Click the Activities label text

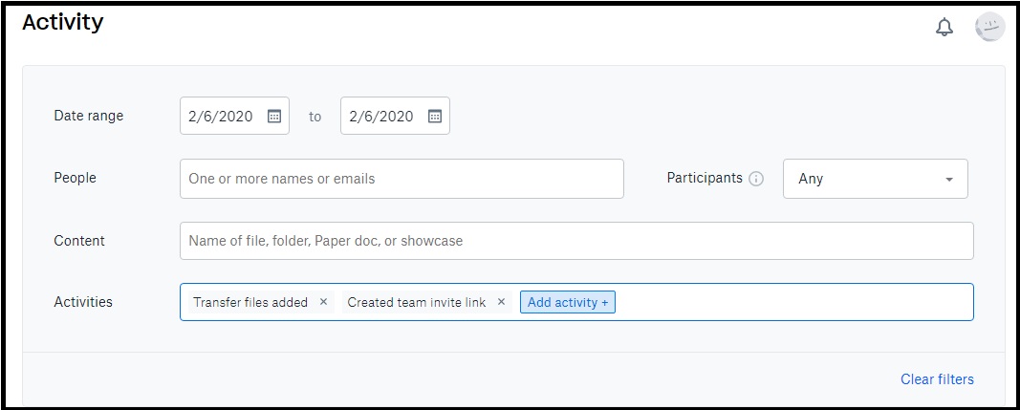pyautogui.click(x=83, y=302)
